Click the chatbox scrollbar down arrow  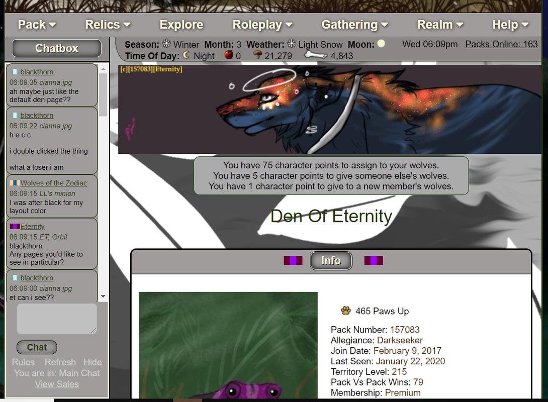[x=103, y=296]
